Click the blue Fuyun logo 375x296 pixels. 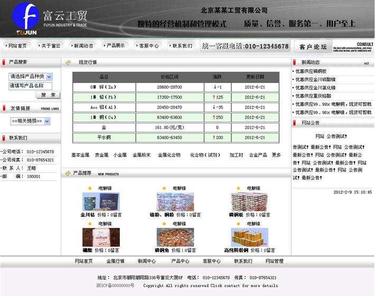[25, 16]
